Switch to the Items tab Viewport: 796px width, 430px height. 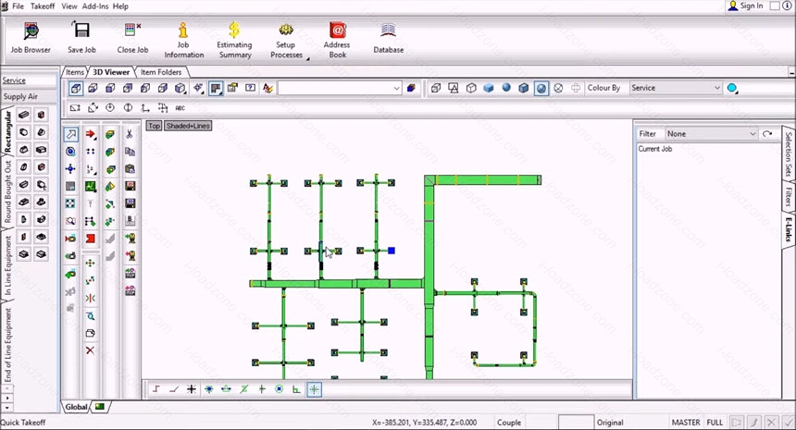point(75,72)
